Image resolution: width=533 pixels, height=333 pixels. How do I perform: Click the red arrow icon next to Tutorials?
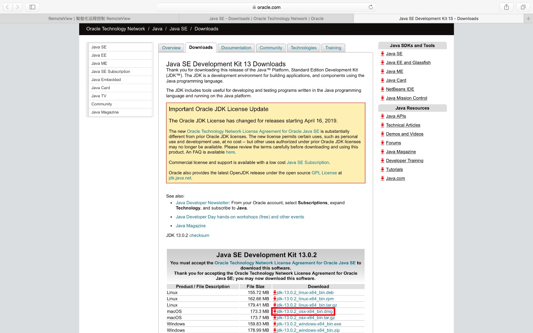pos(382,169)
